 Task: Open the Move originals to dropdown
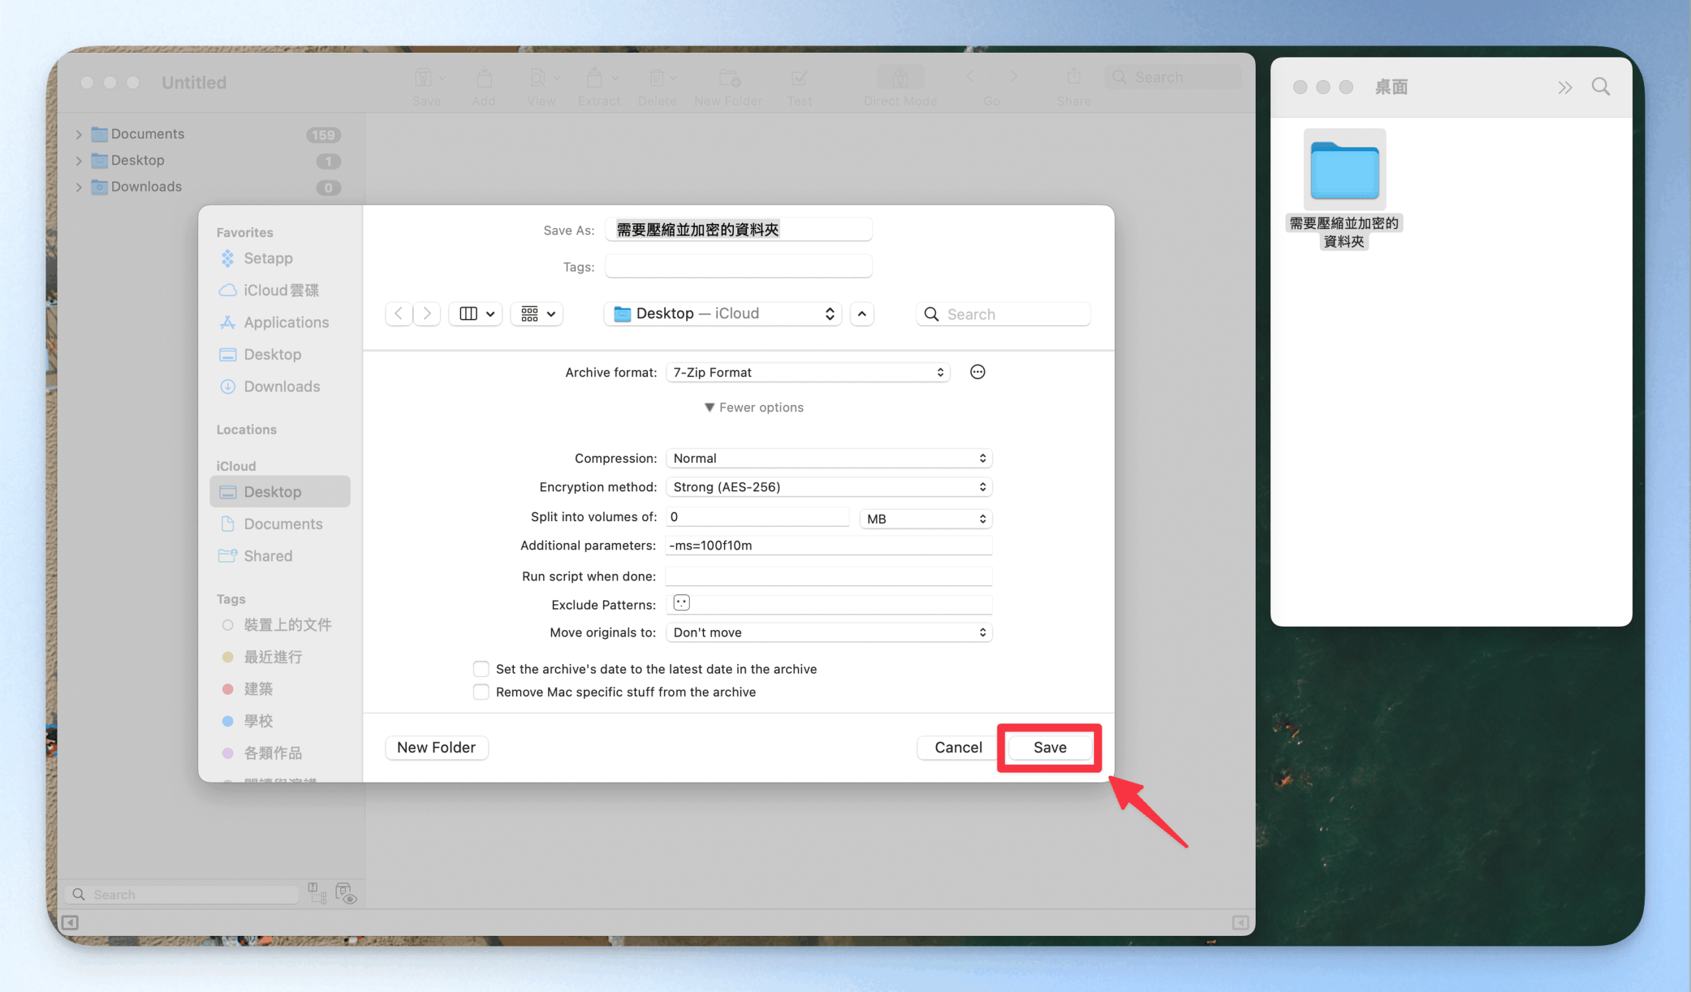(828, 633)
